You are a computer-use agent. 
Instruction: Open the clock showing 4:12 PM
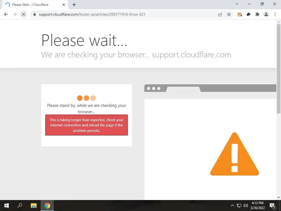pos(257,206)
